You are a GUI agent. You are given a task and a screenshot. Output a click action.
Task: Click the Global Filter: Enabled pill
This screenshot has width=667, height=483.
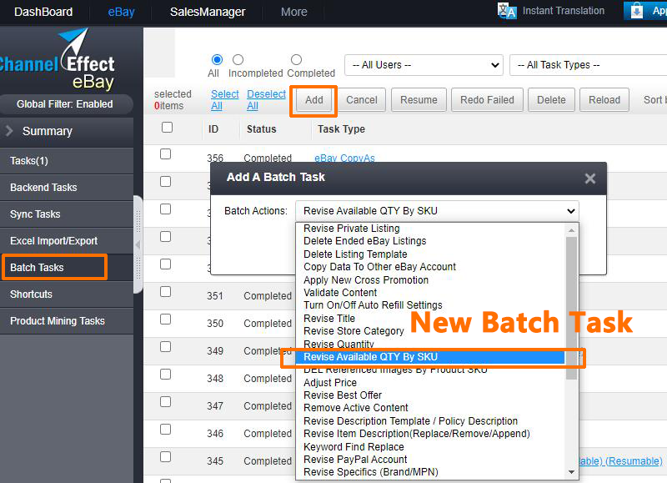(x=65, y=104)
